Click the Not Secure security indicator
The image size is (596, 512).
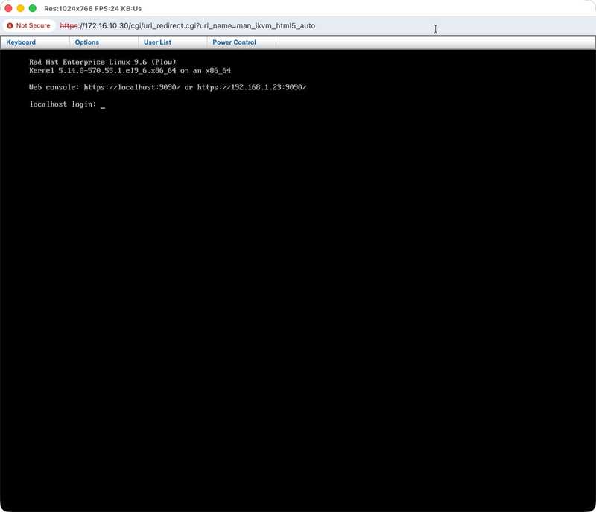(x=33, y=25)
